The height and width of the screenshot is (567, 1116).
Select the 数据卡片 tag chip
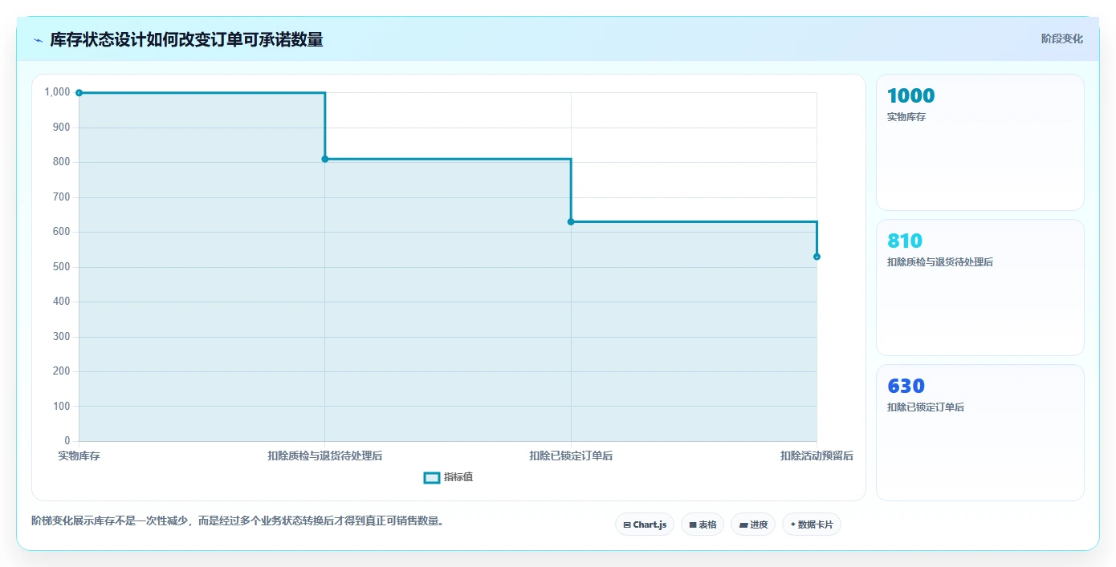(812, 524)
